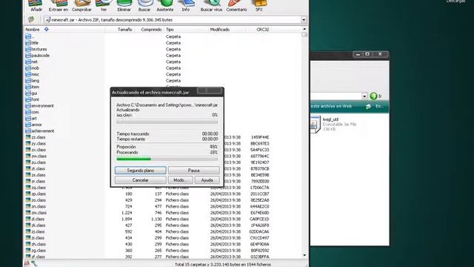Select the textures folder

coord(36,49)
